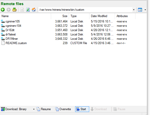Click the -rw-r--r-- attributes cell
The width and height of the screenshot is (150, 115).
coord(121,43)
